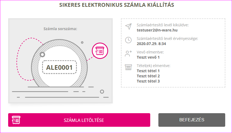
Task: Click the pink circular e-invoice badge
Action: (x=100, y=51)
